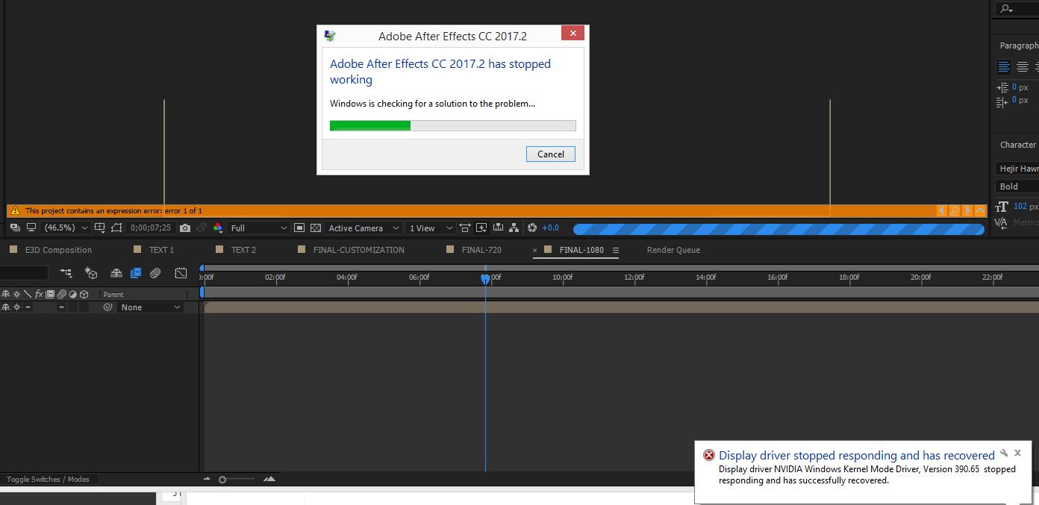Click the timeline zoom slider handle

coord(222,480)
